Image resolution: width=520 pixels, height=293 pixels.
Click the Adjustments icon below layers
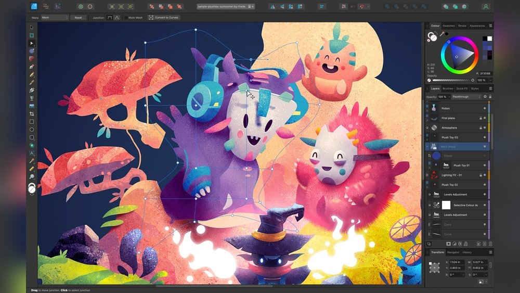tap(454, 244)
